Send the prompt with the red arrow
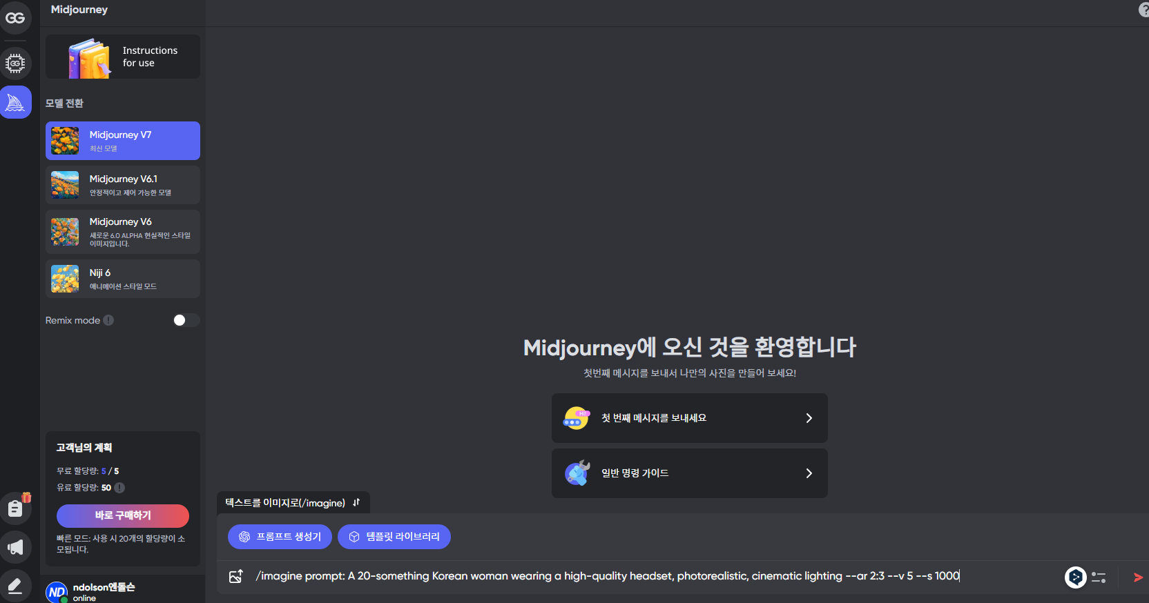 [1138, 577]
